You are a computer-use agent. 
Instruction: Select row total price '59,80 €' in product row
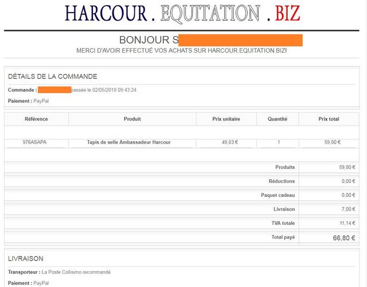[333, 142]
